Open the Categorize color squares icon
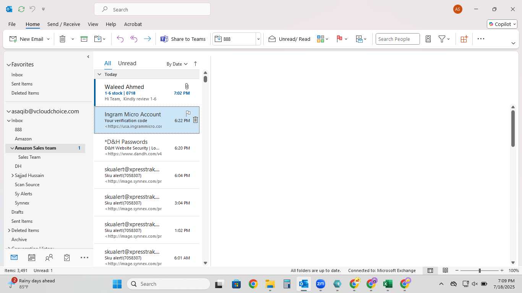The width and height of the screenshot is (522, 293). (321, 39)
